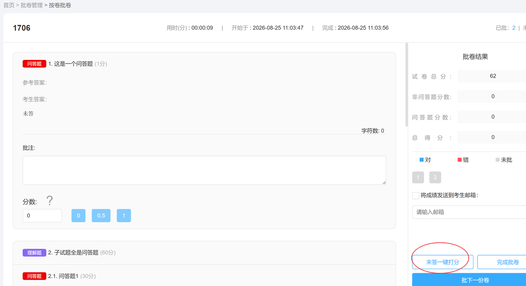Click the gray 未批 legend swatch
The height and width of the screenshot is (286, 526).
coord(498,160)
